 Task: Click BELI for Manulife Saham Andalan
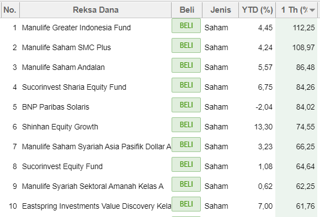pyautogui.click(x=186, y=65)
